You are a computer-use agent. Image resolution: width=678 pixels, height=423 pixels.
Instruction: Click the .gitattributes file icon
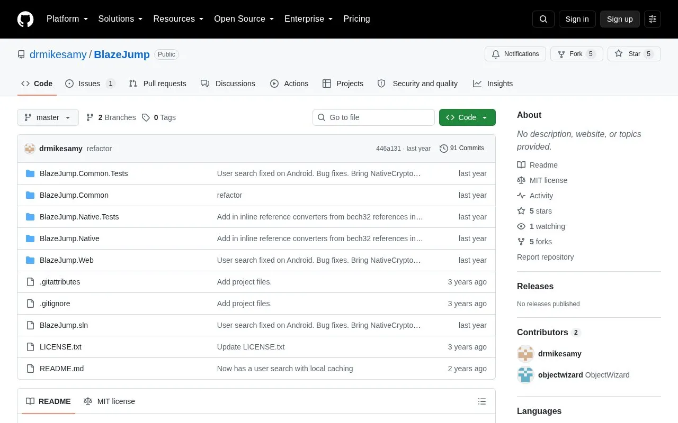(30, 282)
